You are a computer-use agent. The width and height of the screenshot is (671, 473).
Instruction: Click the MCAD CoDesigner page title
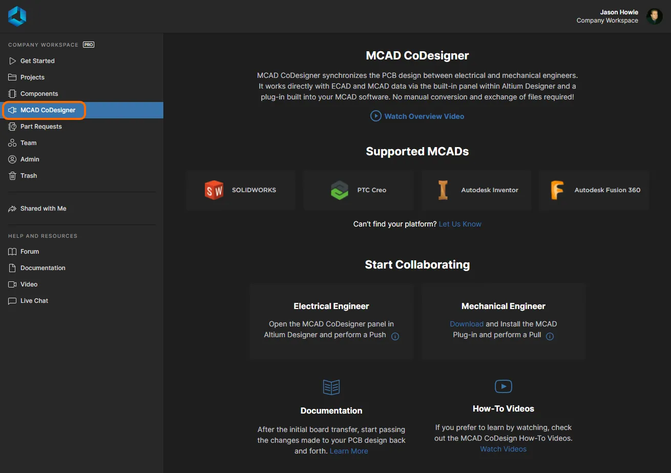click(417, 55)
